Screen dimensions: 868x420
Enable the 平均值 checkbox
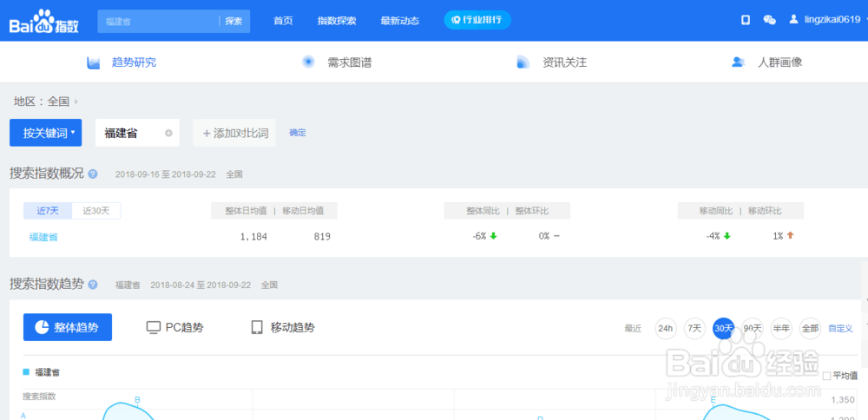(826, 376)
